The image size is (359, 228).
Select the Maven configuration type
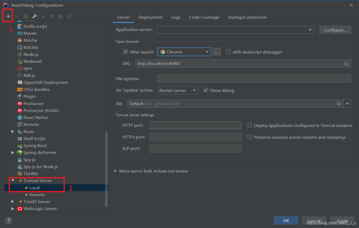click(x=30, y=33)
